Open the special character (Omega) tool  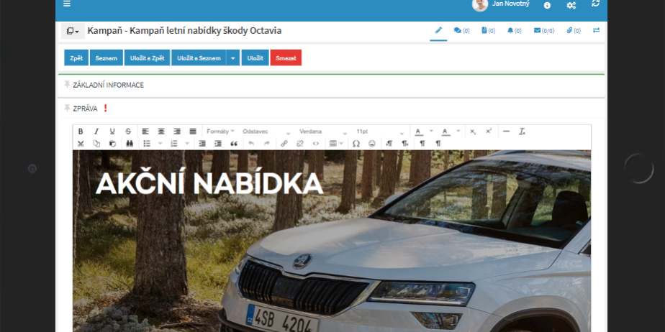pos(356,144)
